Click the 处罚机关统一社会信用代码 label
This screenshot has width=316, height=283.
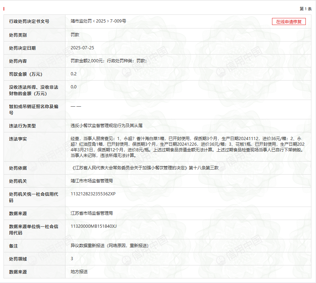[33, 197]
